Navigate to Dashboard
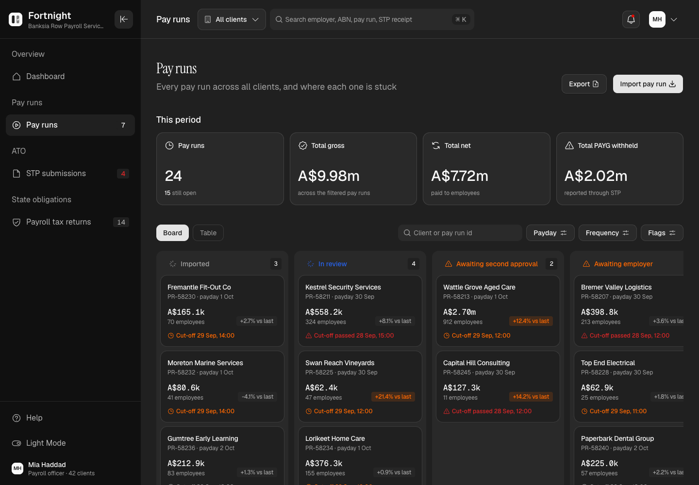The image size is (699, 485). pos(70,77)
